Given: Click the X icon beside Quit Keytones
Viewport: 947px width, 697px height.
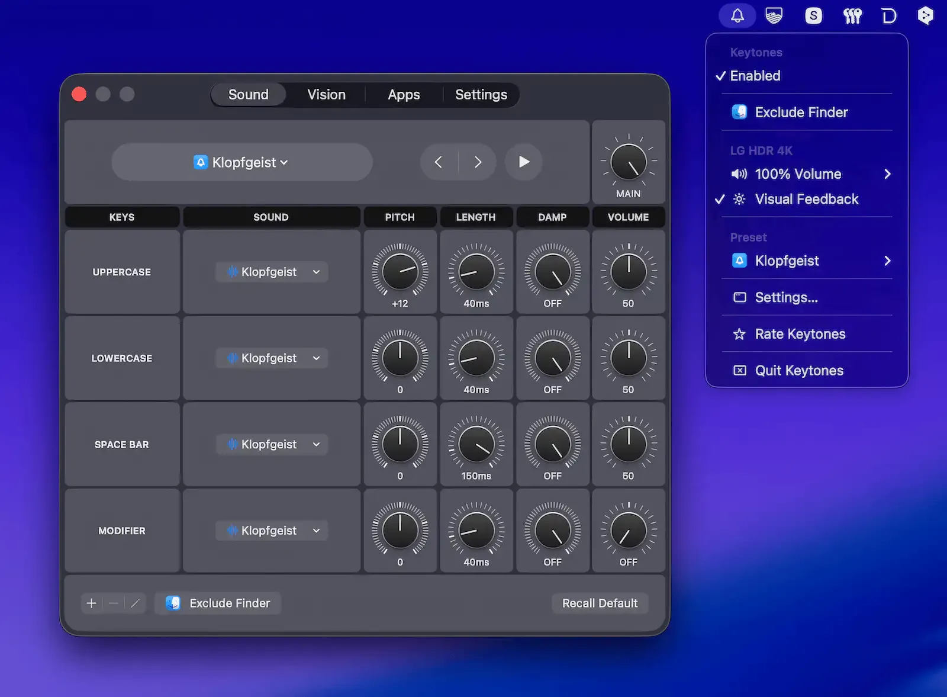Looking at the screenshot, I should 740,370.
